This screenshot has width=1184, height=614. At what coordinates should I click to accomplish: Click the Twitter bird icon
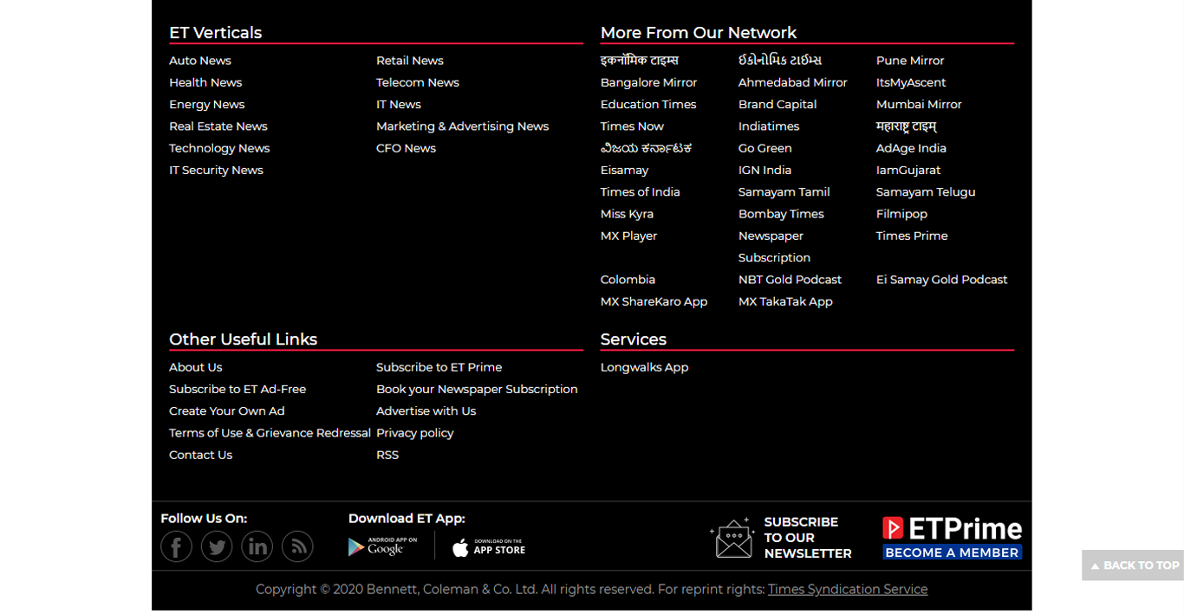217,546
